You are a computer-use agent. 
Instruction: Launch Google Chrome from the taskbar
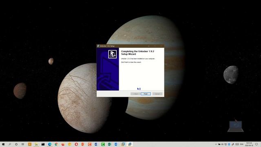pos(56,144)
